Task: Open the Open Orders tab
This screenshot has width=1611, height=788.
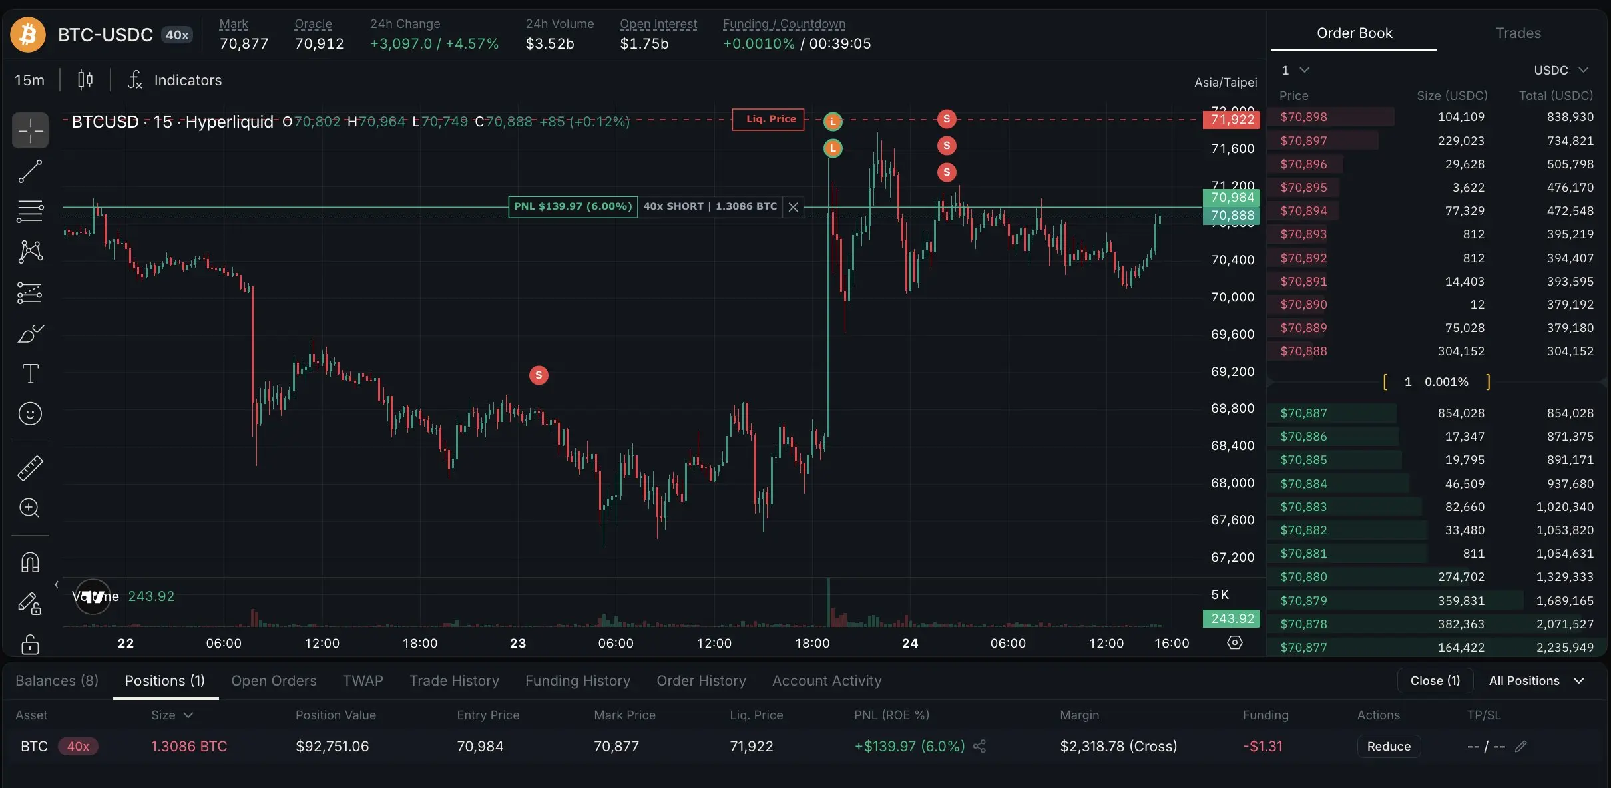Action: [x=274, y=680]
